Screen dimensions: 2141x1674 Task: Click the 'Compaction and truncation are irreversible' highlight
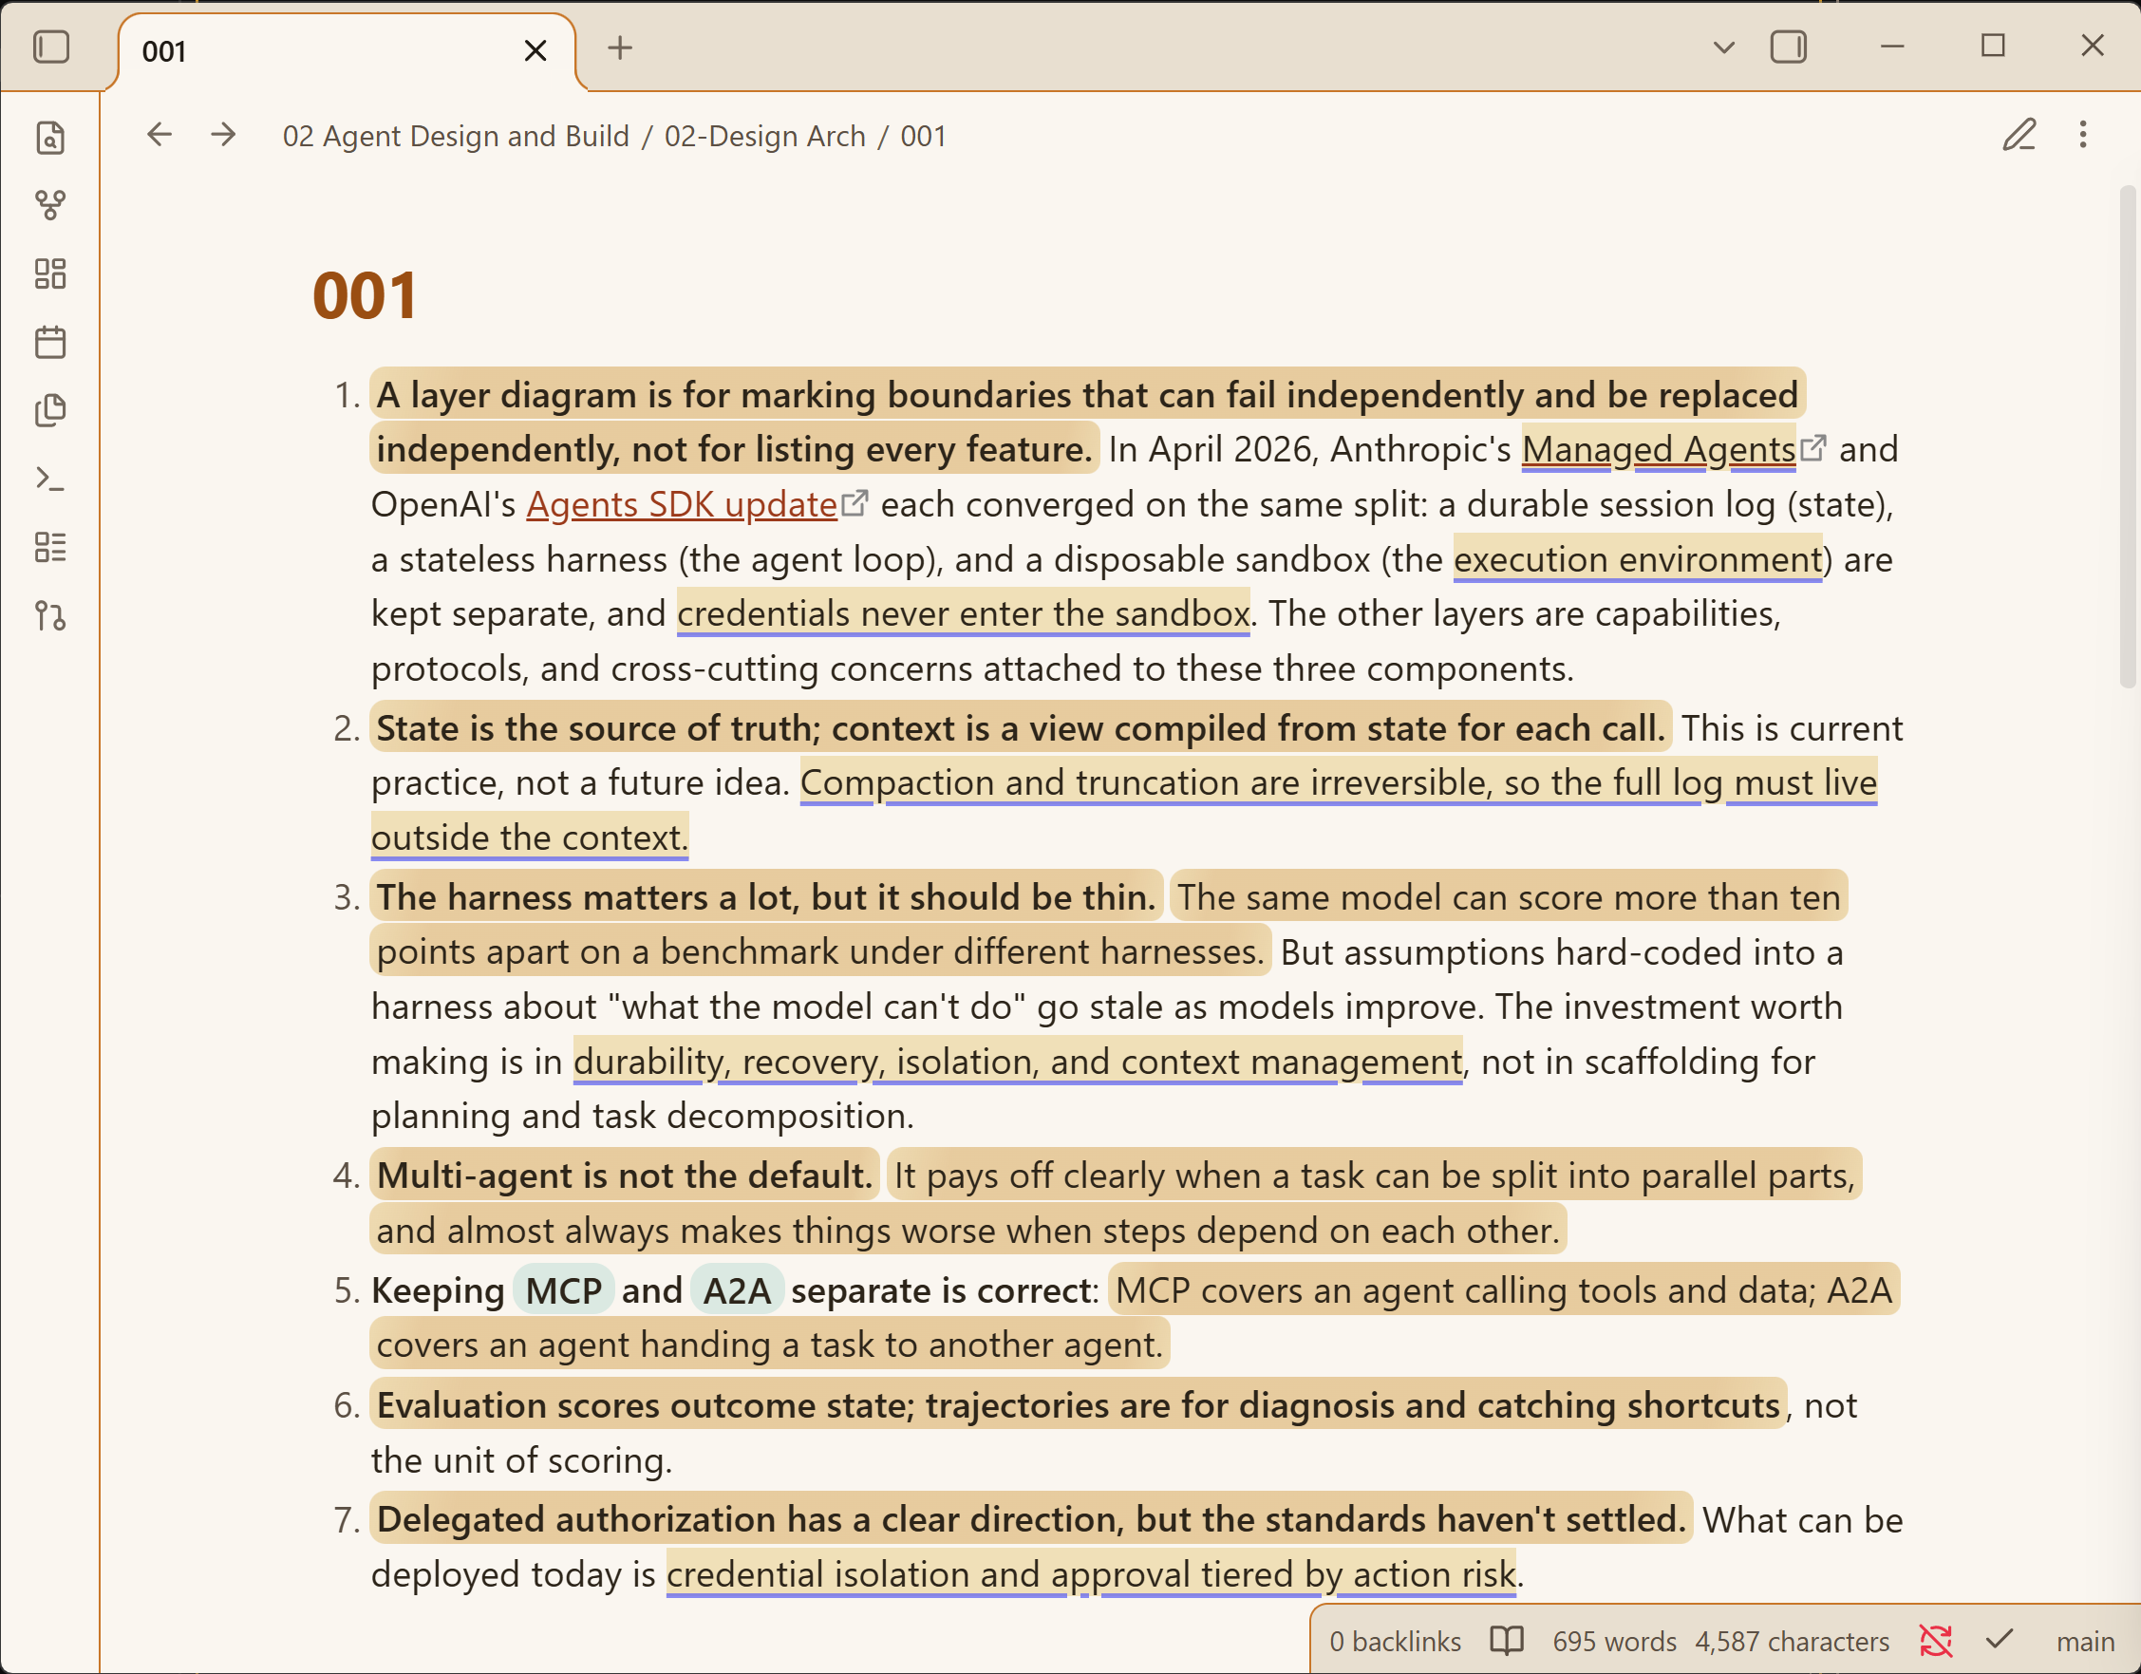tap(1338, 782)
